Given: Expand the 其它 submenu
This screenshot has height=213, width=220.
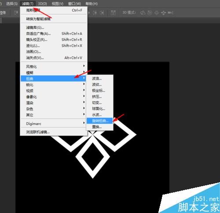Looking at the screenshot, I should 54,115.
